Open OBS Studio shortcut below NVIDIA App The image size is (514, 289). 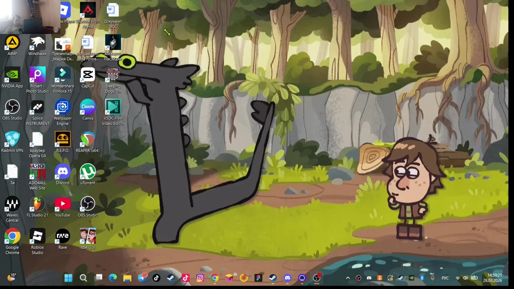12,110
